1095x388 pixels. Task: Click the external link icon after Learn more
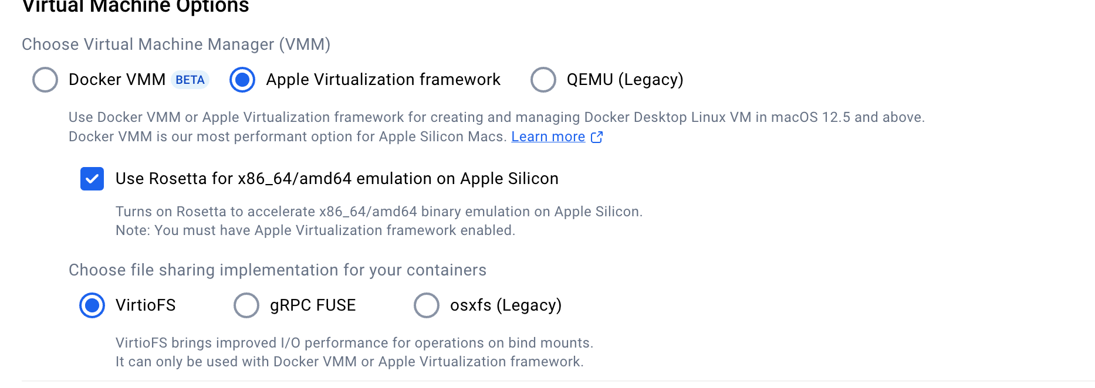597,137
